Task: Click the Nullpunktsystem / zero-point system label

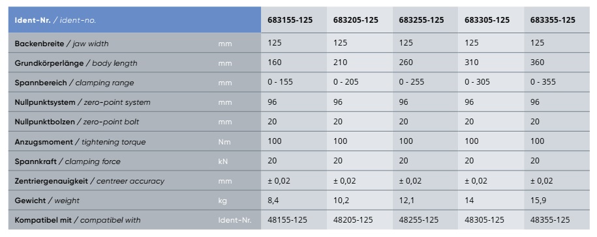Action: point(82,103)
